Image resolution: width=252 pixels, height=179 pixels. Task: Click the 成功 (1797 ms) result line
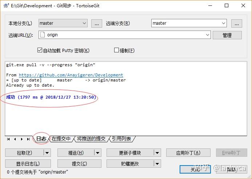tap(51, 97)
